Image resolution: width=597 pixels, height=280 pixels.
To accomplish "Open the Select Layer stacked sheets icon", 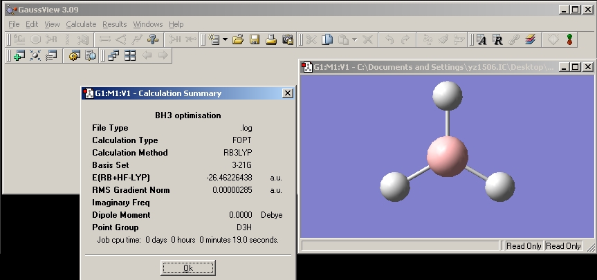I will click(x=530, y=39).
